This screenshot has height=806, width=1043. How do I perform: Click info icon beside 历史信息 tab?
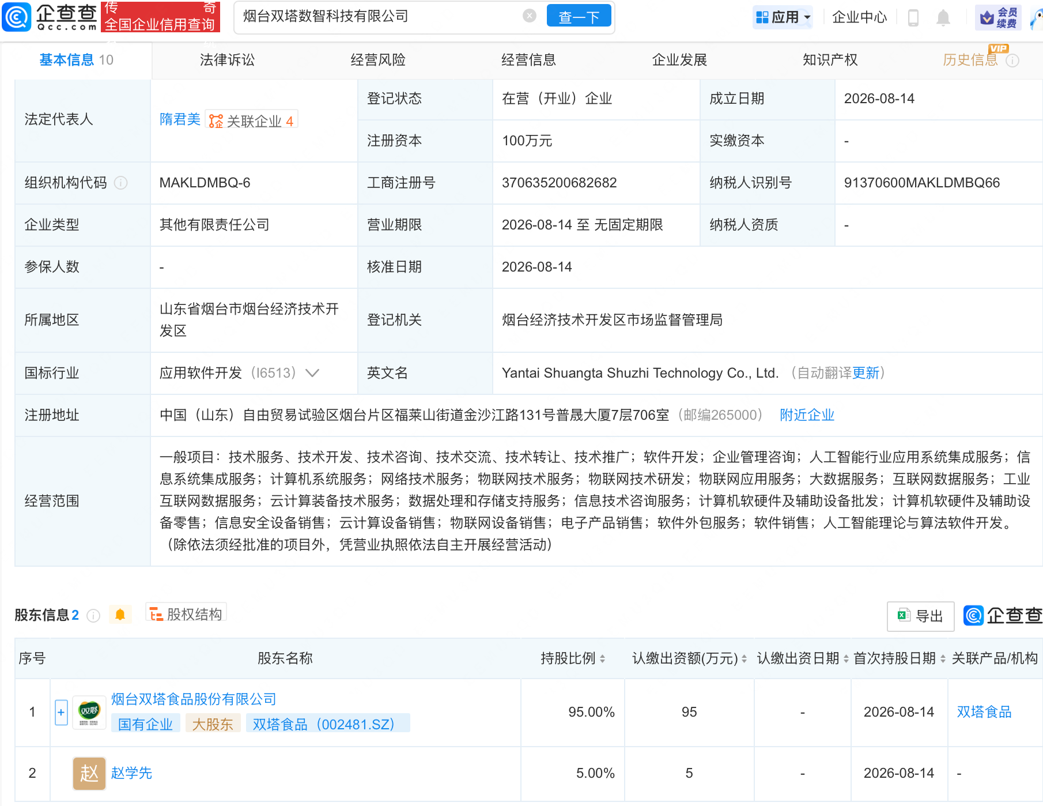1012,61
